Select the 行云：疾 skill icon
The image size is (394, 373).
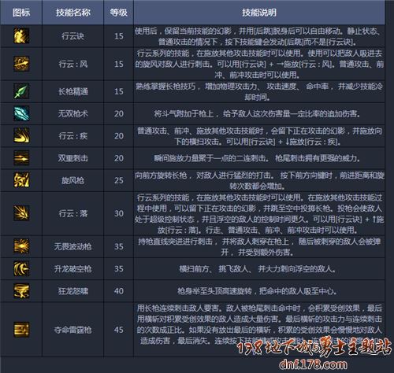pos(21,135)
